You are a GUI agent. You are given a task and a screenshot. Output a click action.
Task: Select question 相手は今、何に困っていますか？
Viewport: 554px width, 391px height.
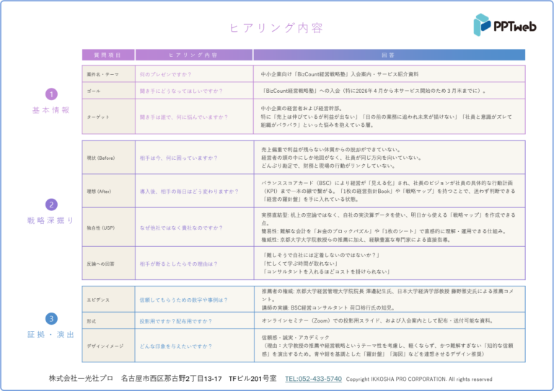click(179, 158)
